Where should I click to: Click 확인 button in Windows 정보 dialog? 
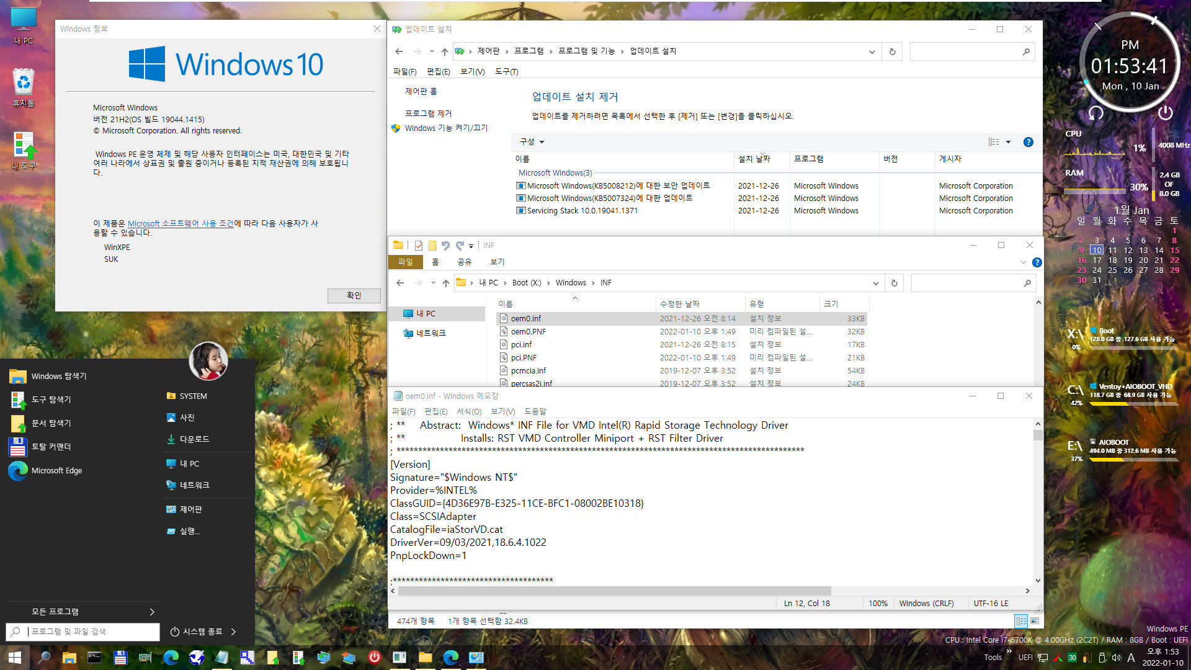[x=354, y=296]
